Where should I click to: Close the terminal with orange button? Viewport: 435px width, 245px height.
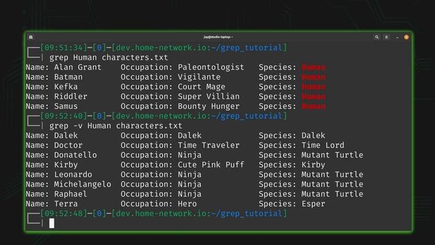click(x=406, y=37)
